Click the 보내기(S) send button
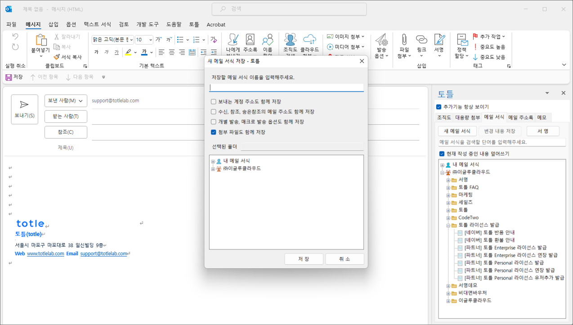Screen dimensions: 573x325 tap(25, 109)
